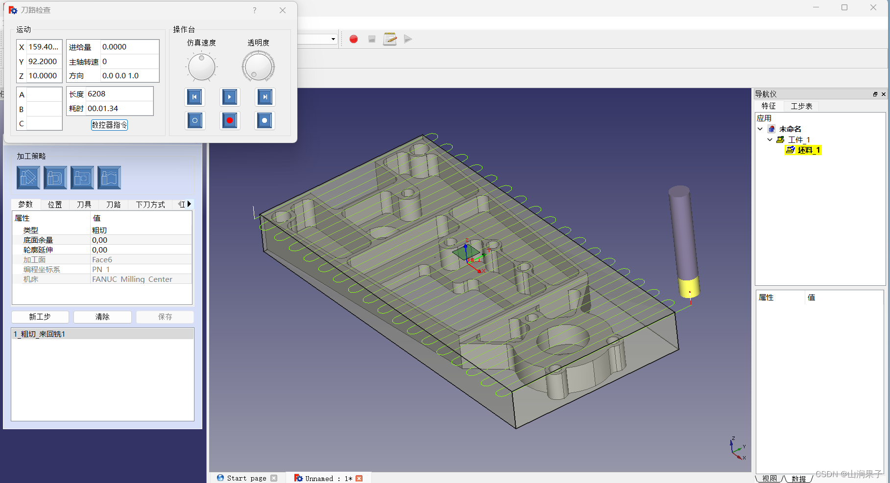The image size is (890, 483).
Task: Adjust the 仿真速度 speed dial
Action: click(201, 67)
